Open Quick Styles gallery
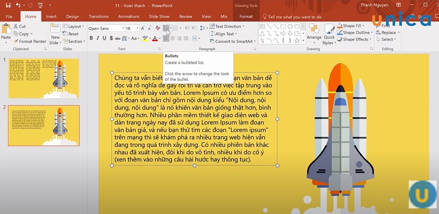The image size is (439, 214). click(x=329, y=34)
